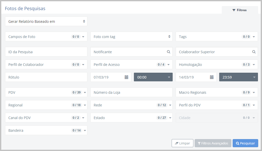
Task: Open the end date calendar icon
Action: [212, 77]
